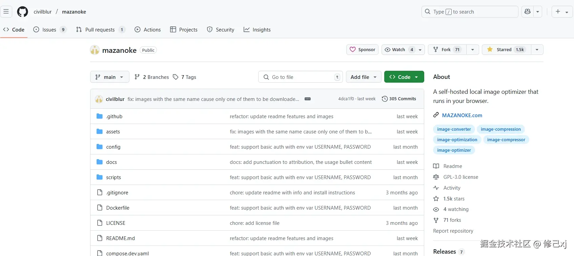Open the Security tab
This screenshot has height=256, width=574.
(221, 29)
